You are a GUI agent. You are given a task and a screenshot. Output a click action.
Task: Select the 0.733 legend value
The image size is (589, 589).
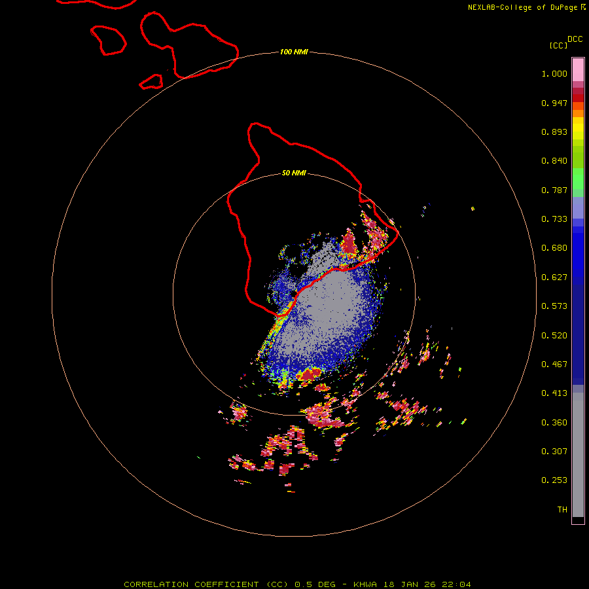(554, 219)
